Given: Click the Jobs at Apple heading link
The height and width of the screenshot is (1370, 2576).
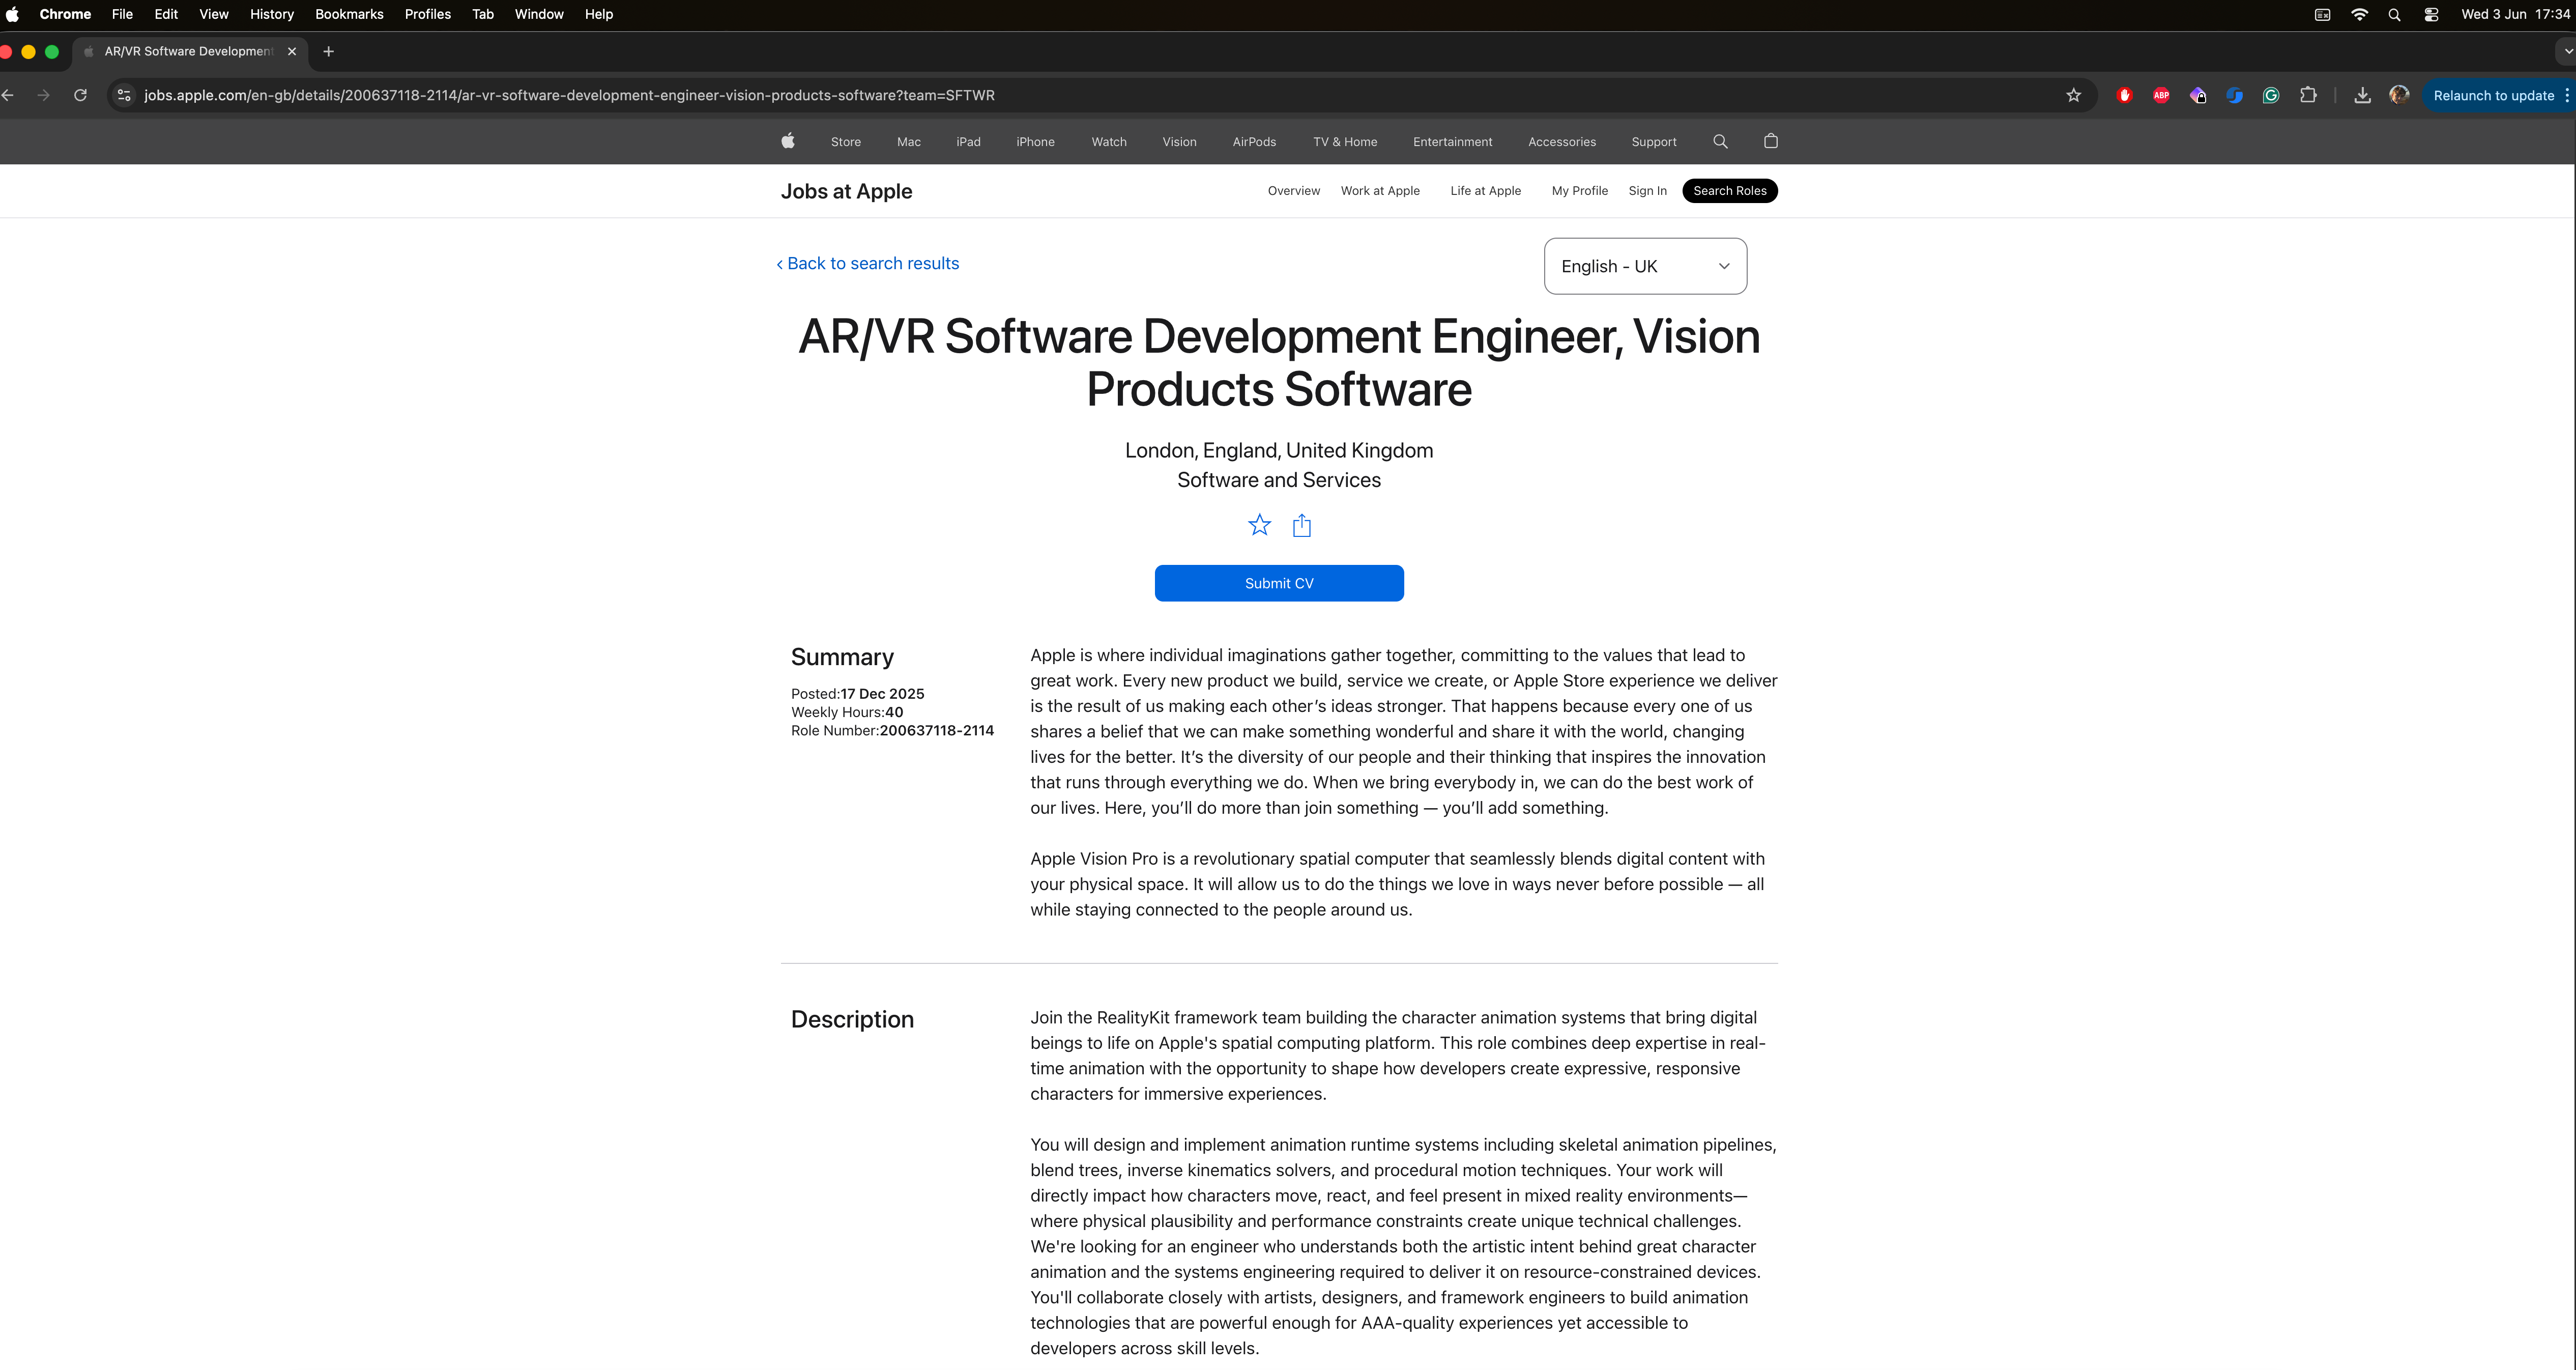Looking at the screenshot, I should point(846,191).
